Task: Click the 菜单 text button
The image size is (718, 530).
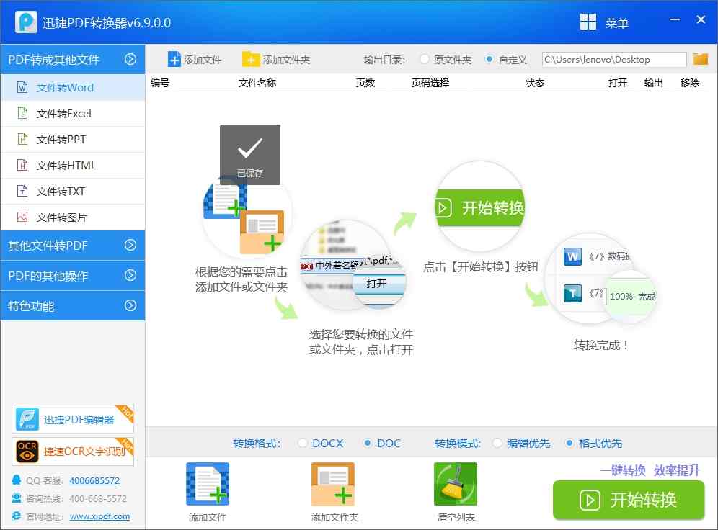Action: (x=616, y=23)
